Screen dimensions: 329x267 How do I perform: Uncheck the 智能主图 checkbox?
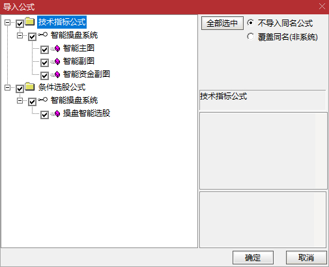[44, 49]
